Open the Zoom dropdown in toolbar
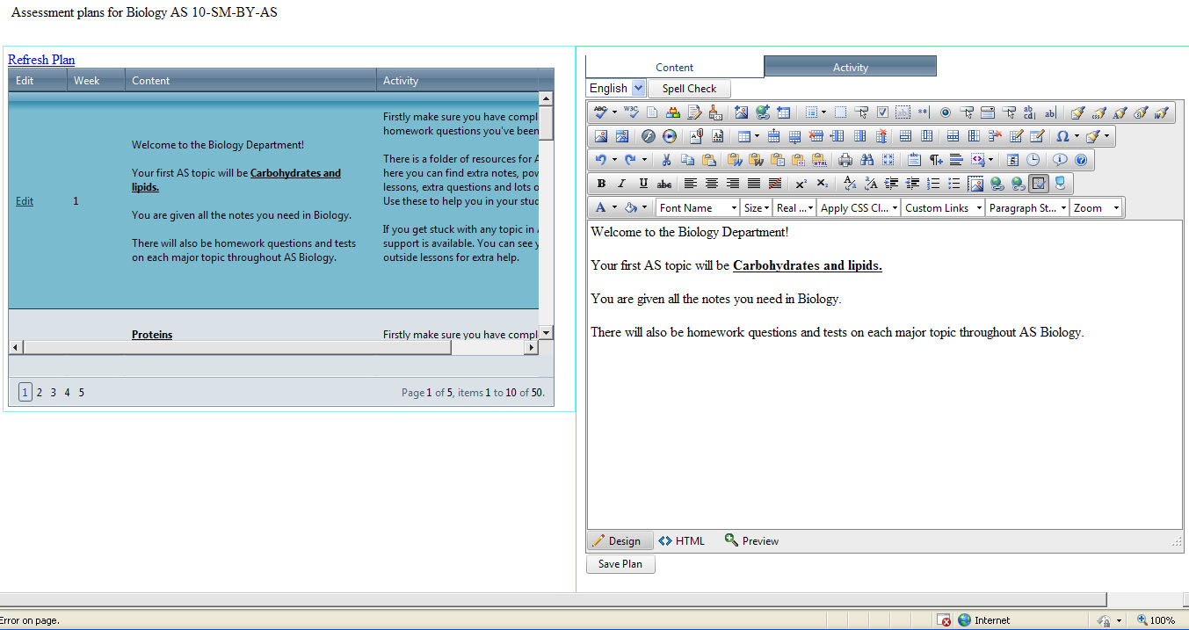Image resolution: width=1189 pixels, height=630 pixels. click(x=1096, y=208)
